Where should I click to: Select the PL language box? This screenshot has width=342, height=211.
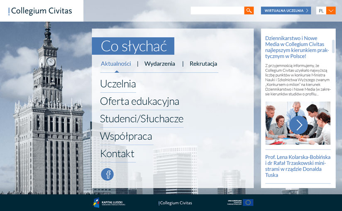tap(321, 10)
